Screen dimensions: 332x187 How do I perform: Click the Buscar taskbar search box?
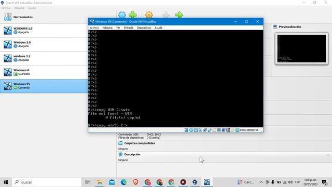47,182
